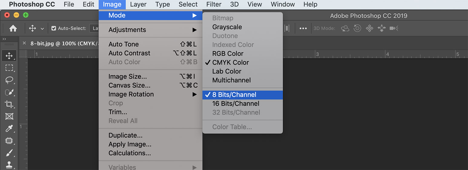Apply Auto Tone
Screen dimensions: 468x170
coord(150,44)
